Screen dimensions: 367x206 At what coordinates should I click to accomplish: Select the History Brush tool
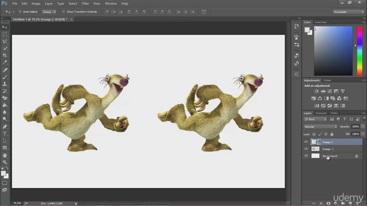pos(5,91)
